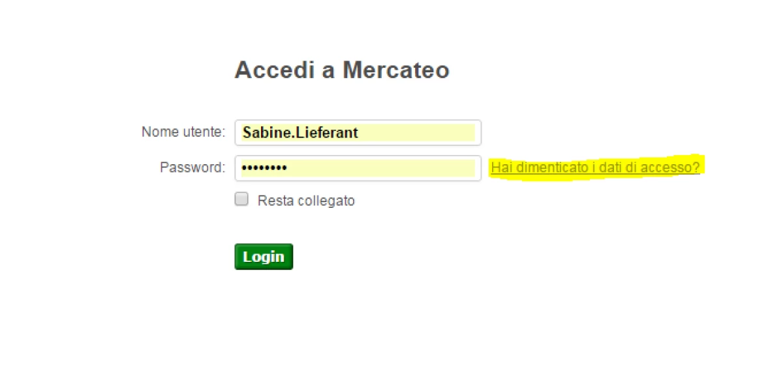Click the Password label
This screenshot has width=783, height=387.
click(192, 167)
